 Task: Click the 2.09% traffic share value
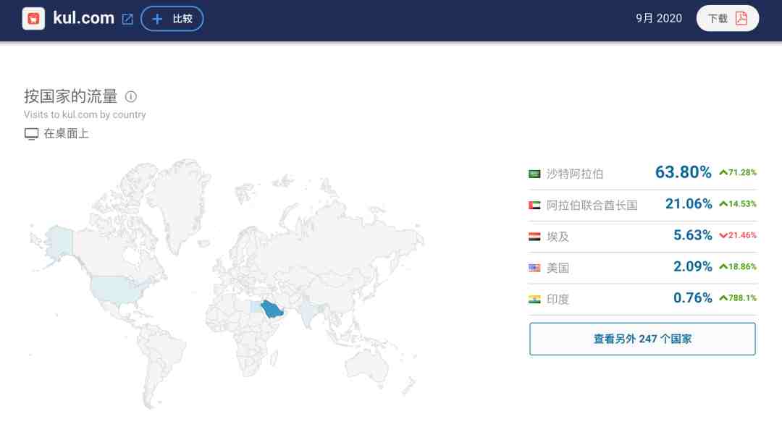(693, 266)
